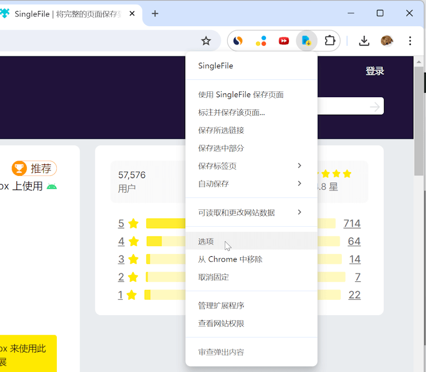Open the profile avatar menu
The image size is (426, 372).
[x=387, y=41]
